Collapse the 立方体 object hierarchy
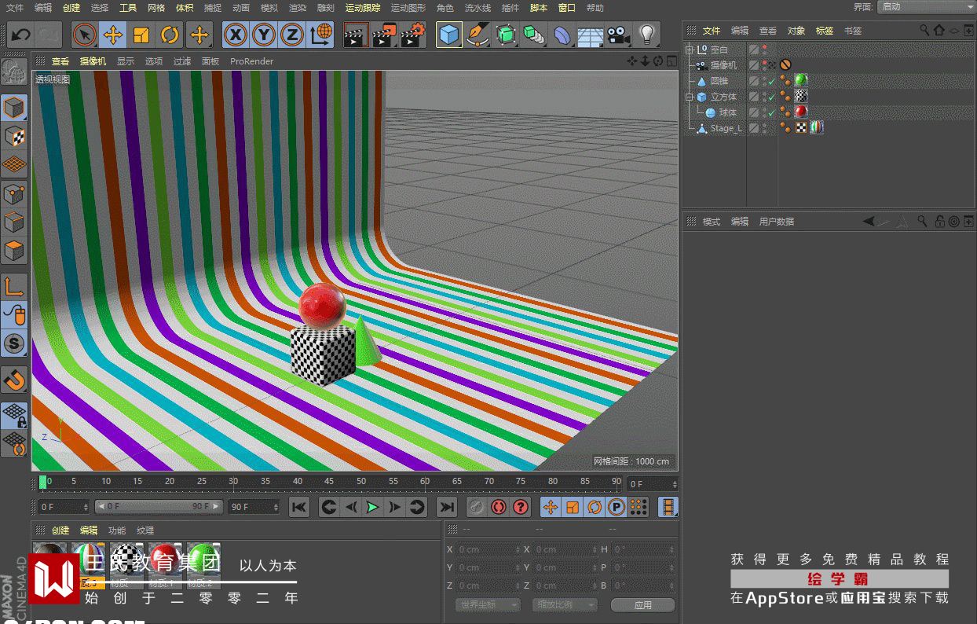Image resolution: width=977 pixels, height=624 pixels. [690, 97]
